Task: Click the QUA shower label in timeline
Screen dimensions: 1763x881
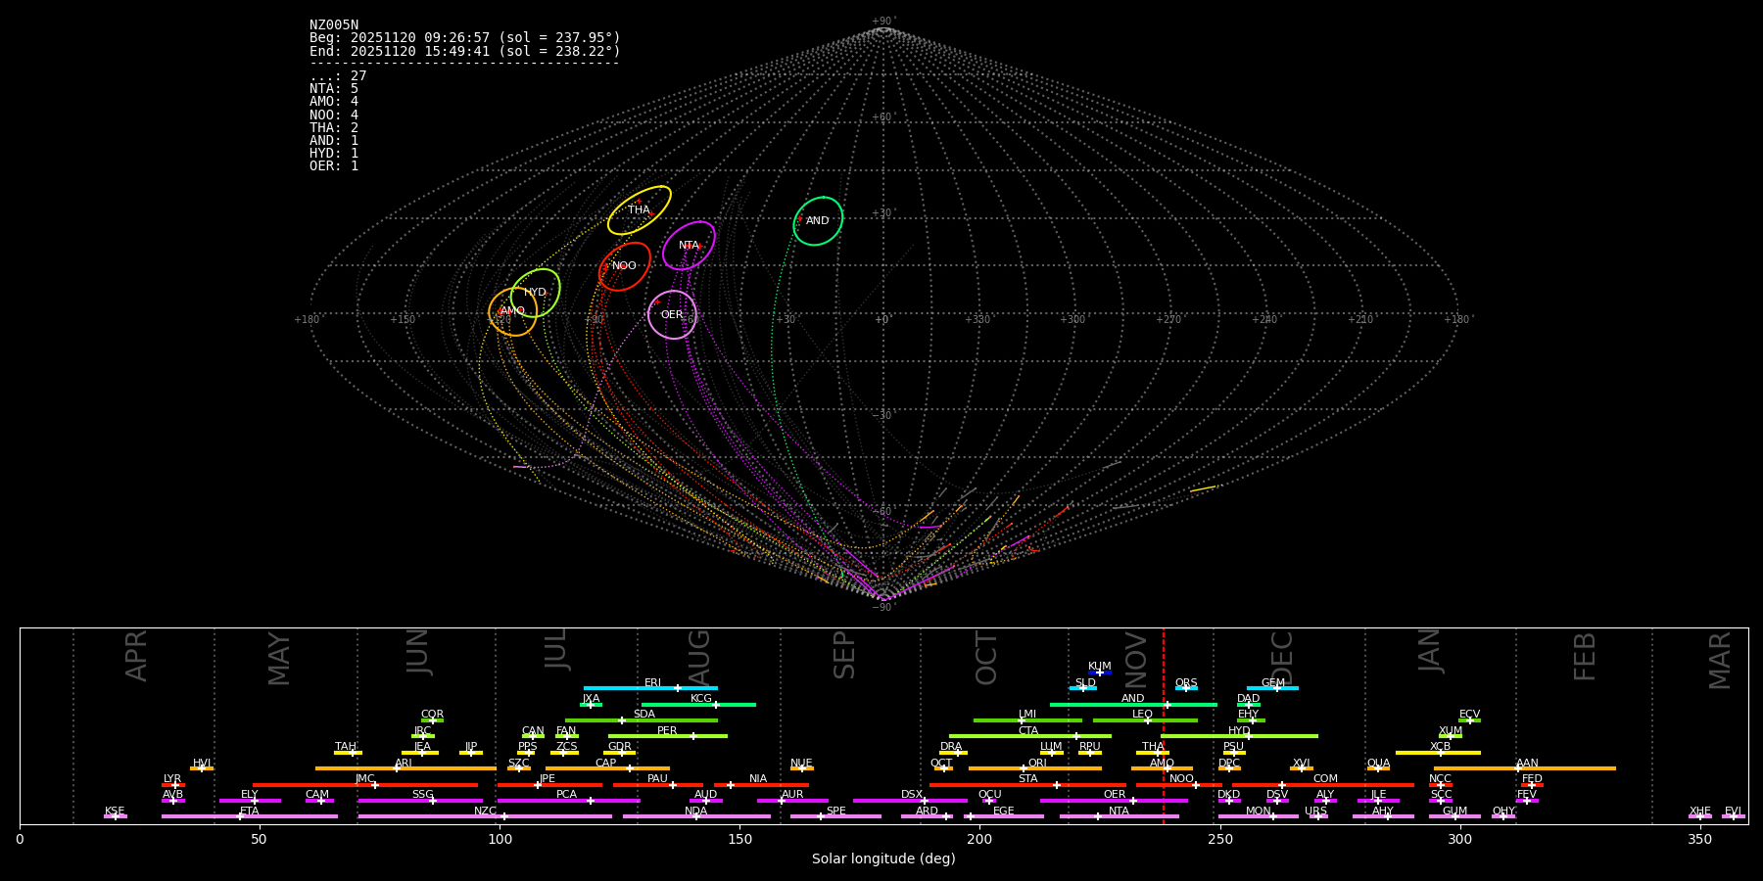Action: pos(1378,764)
